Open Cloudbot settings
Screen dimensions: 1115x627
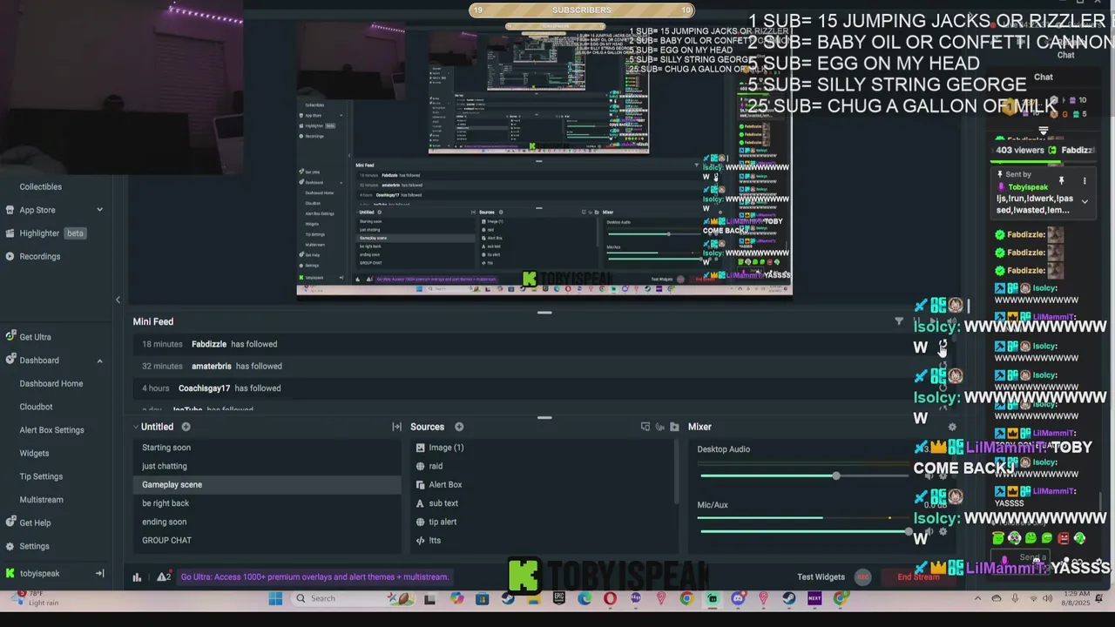click(x=36, y=407)
